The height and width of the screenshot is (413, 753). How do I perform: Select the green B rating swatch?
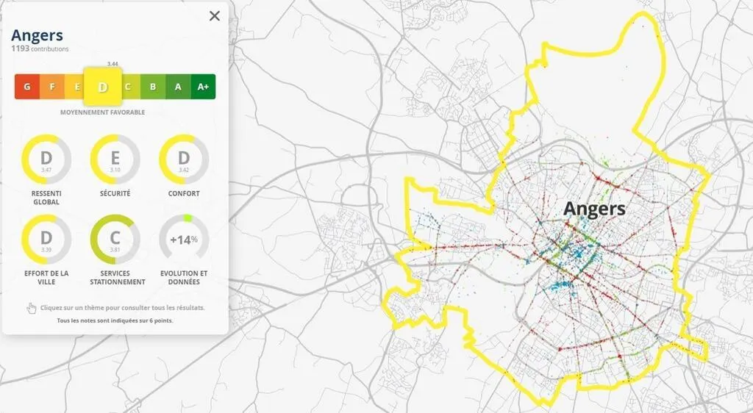tap(153, 87)
